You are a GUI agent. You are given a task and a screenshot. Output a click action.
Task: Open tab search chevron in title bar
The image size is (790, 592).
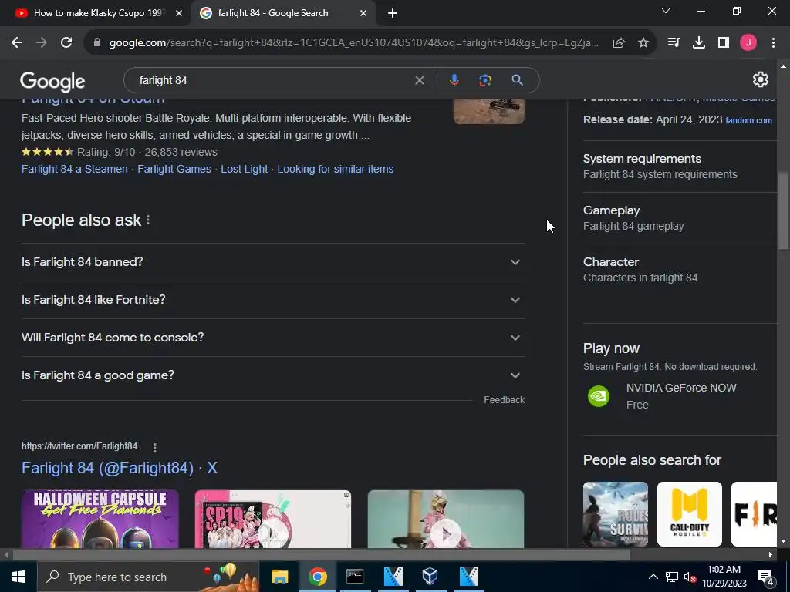(666, 11)
